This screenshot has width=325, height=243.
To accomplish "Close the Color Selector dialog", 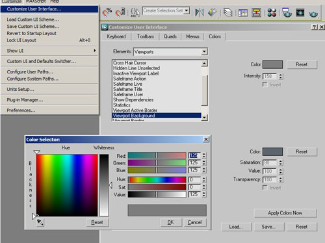I will pos(206,139).
